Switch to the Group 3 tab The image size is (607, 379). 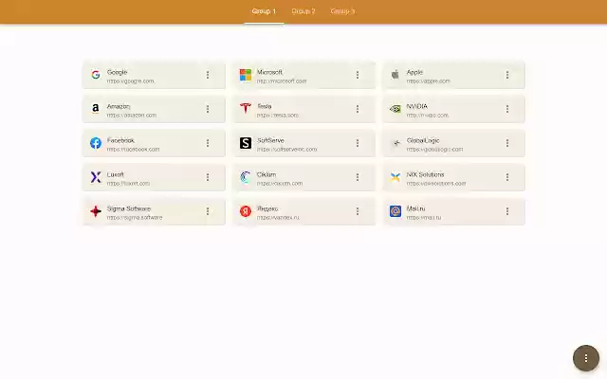pos(342,11)
